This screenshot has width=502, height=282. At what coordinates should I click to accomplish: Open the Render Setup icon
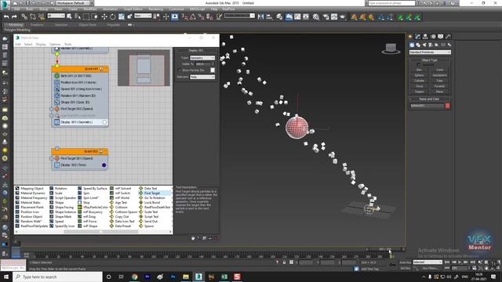click(326, 16)
